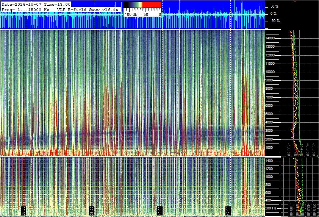Select the 4000 frequency axis label
Image resolution: width=319 pixels, height=217 pixels.
[269, 122]
